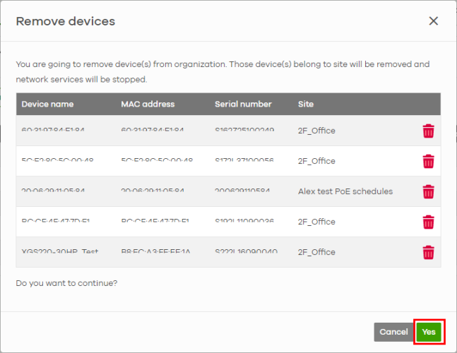This screenshot has width=457, height=353.
Task: Click the Site column header
Action: (x=306, y=104)
